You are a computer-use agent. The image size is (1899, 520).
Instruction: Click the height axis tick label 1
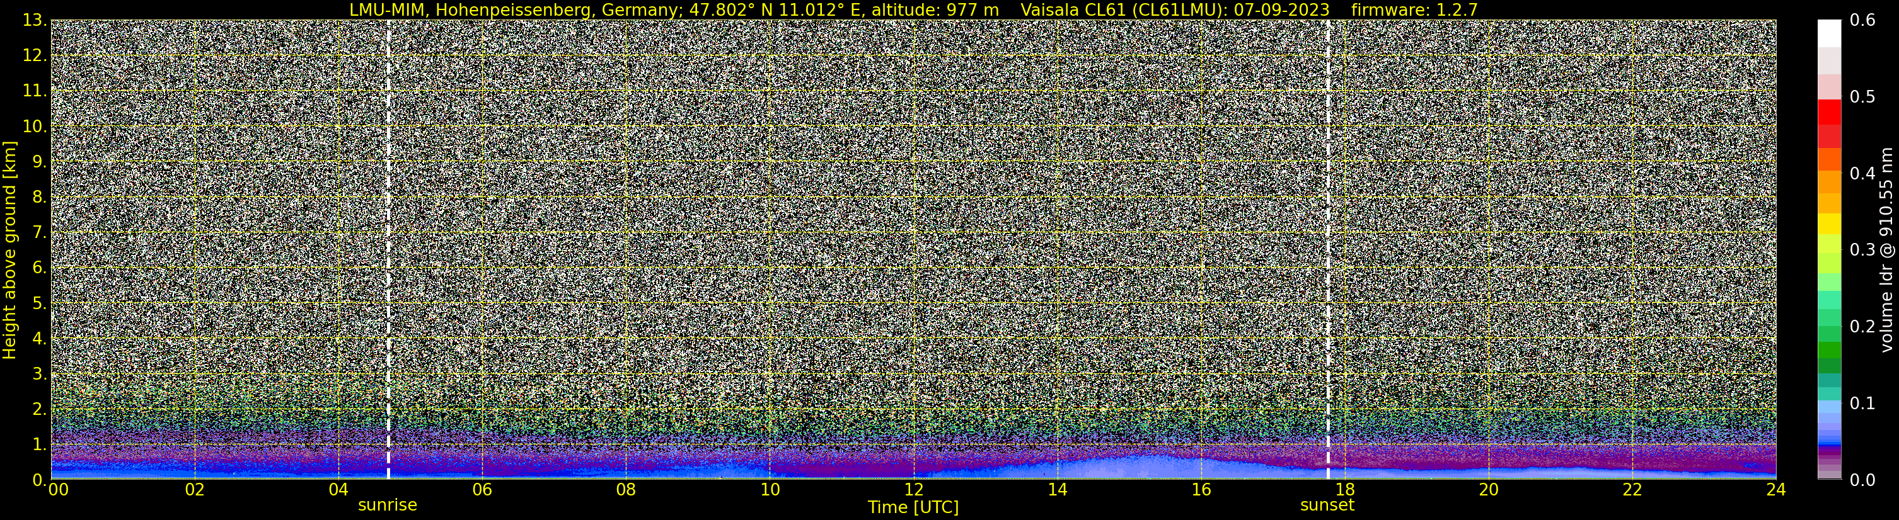tap(40, 444)
